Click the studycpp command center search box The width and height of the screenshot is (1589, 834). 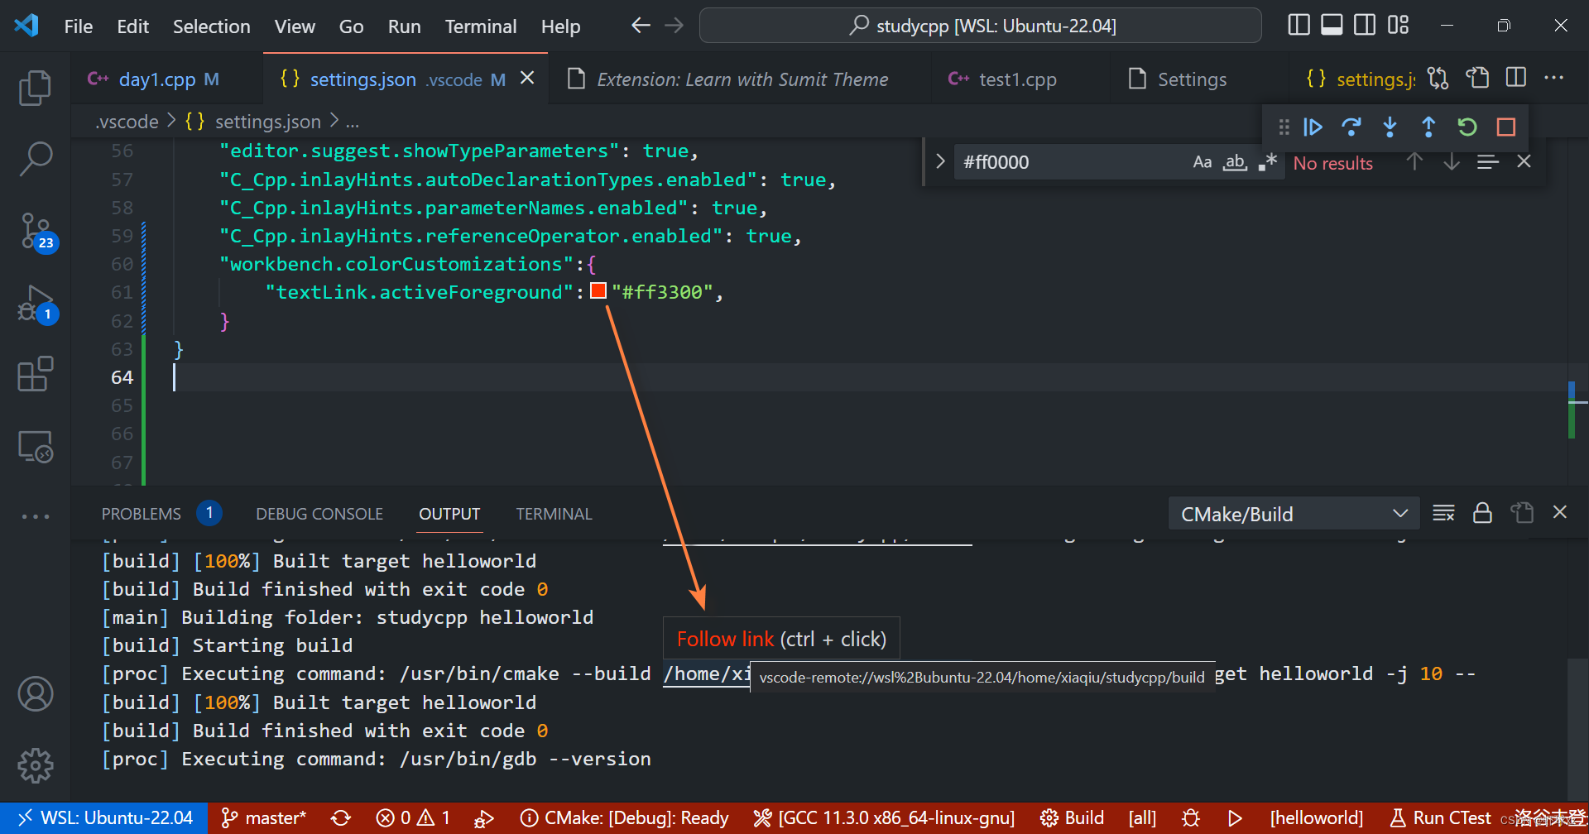980,26
